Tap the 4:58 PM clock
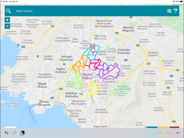 4,1
